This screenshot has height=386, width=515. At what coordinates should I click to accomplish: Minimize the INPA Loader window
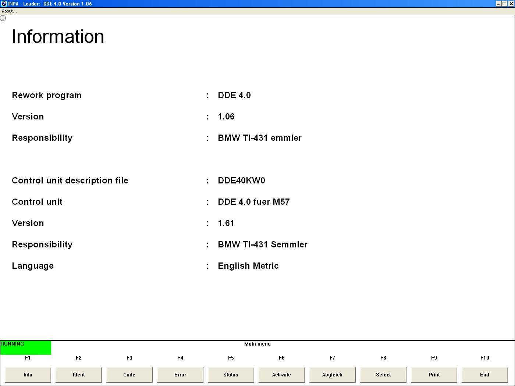498,4
